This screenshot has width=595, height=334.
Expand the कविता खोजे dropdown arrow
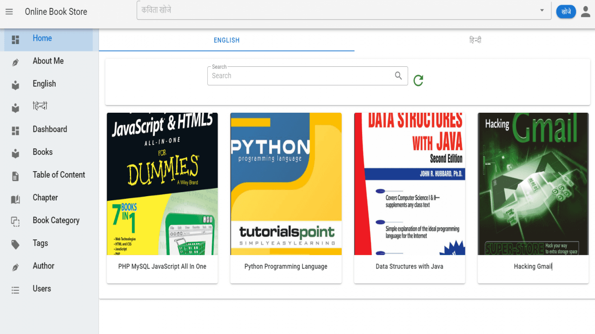coord(542,10)
